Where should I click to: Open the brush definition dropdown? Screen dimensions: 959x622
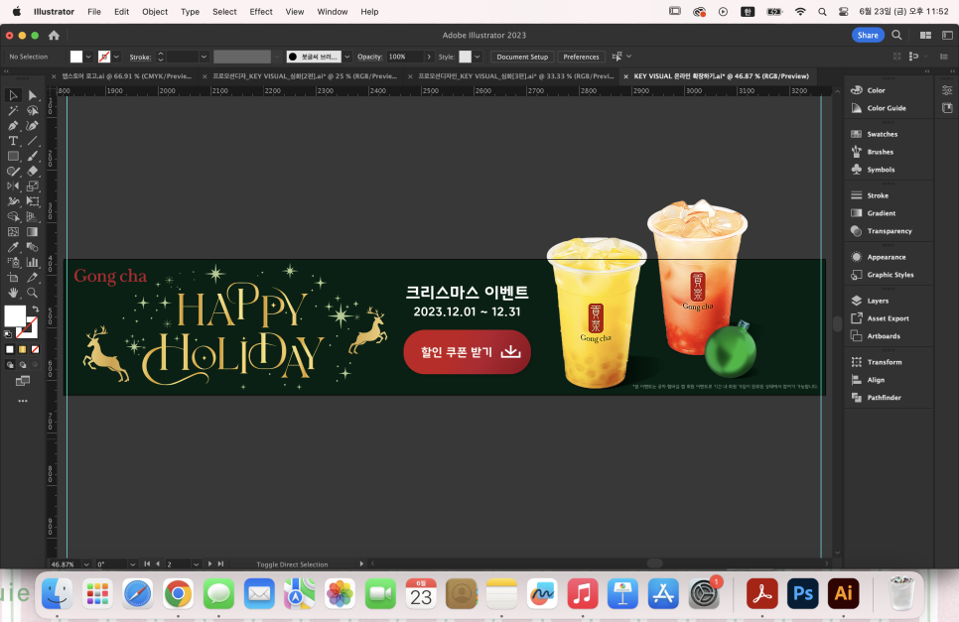click(x=347, y=57)
